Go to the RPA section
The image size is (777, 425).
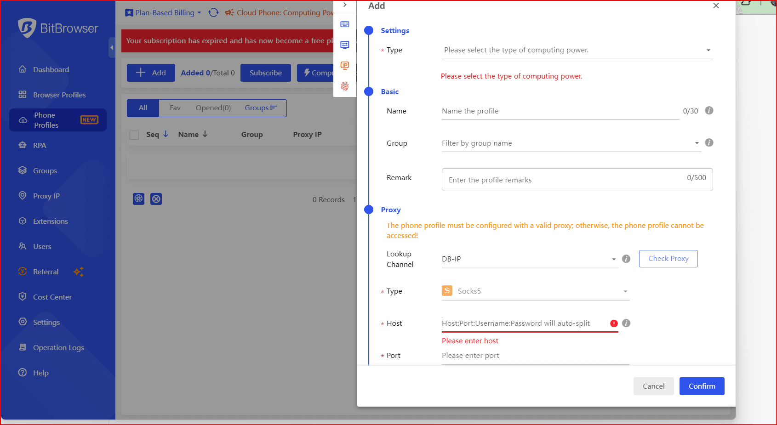[x=40, y=145]
